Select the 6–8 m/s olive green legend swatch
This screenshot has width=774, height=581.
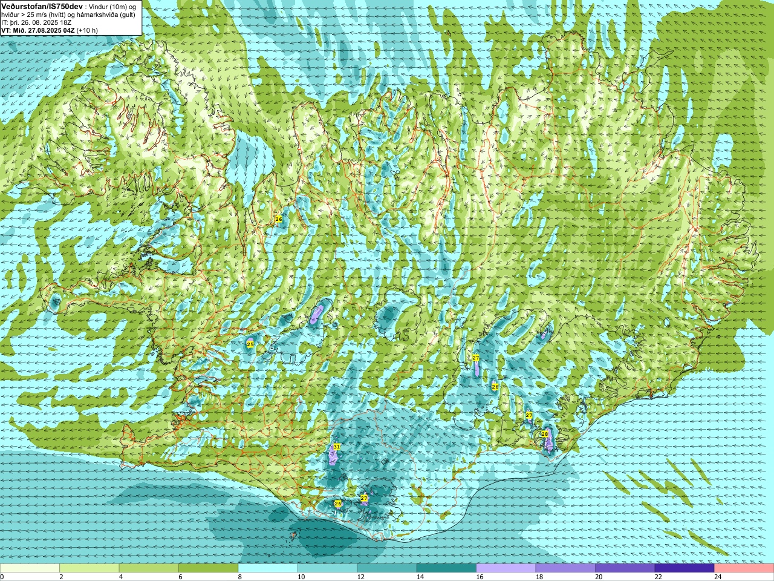click(208, 568)
